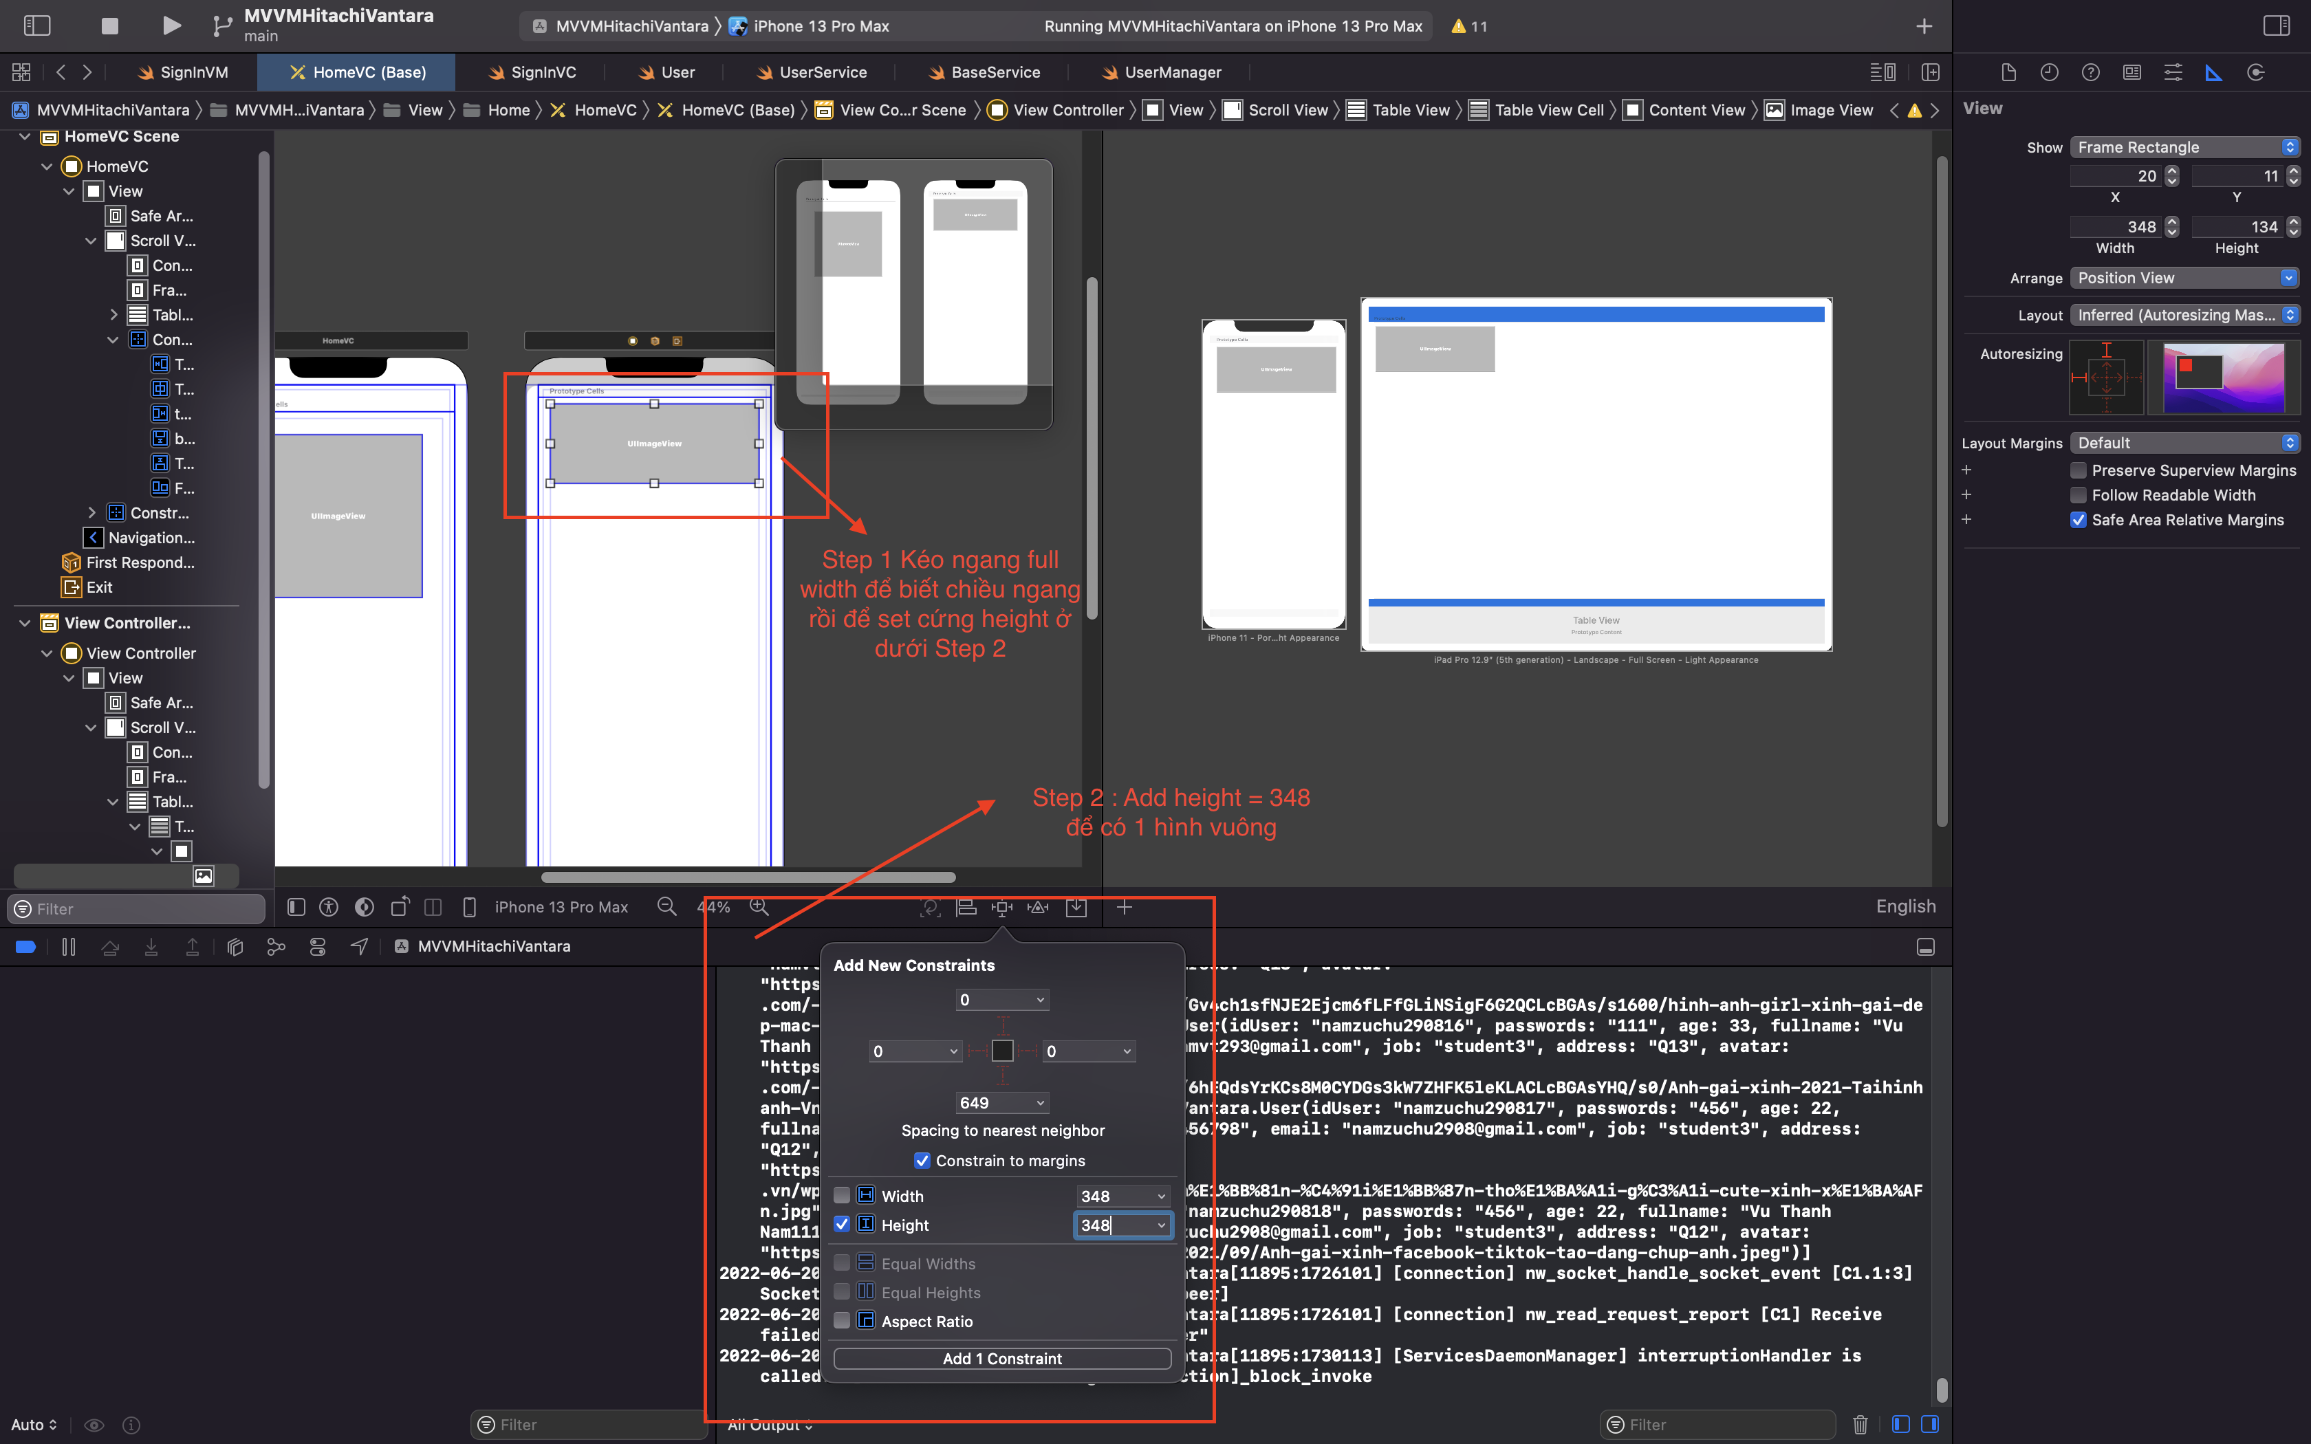Open Add New Constraints pin icon
Image resolution: width=2311 pixels, height=1444 pixels.
(x=1001, y=907)
